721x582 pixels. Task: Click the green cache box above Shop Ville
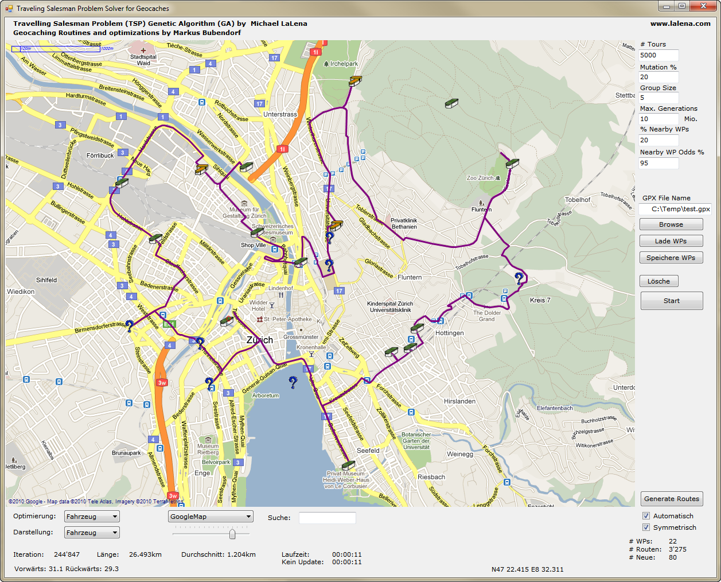click(x=257, y=232)
